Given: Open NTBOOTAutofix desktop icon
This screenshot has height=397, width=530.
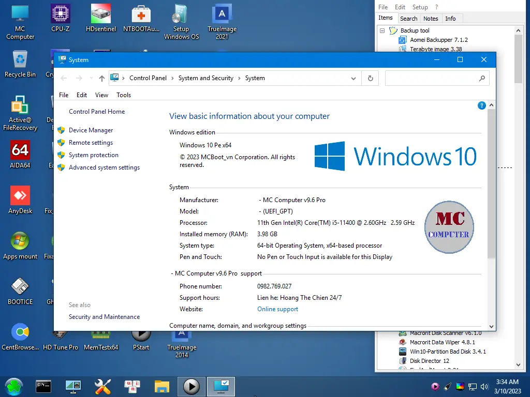Looking at the screenshot, I should pos(141,18).
